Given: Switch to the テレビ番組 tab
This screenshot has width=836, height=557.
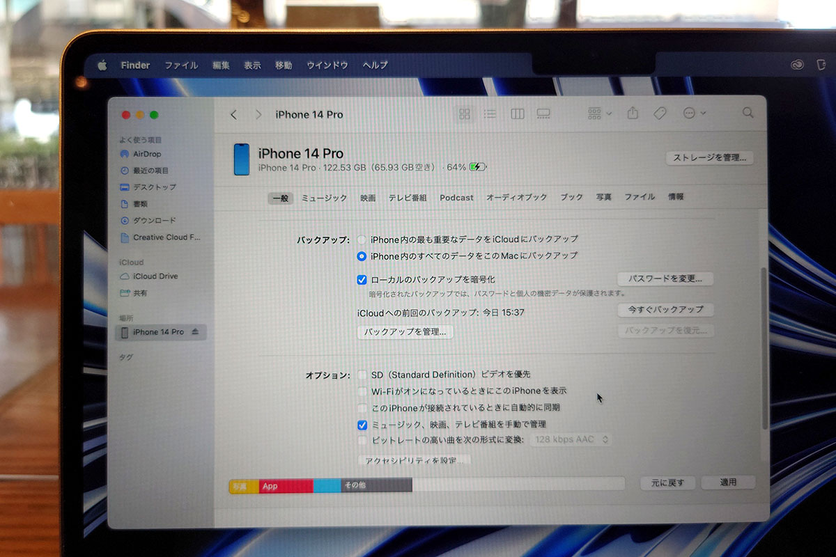Looking at the screenshot, I should point(408,198).
